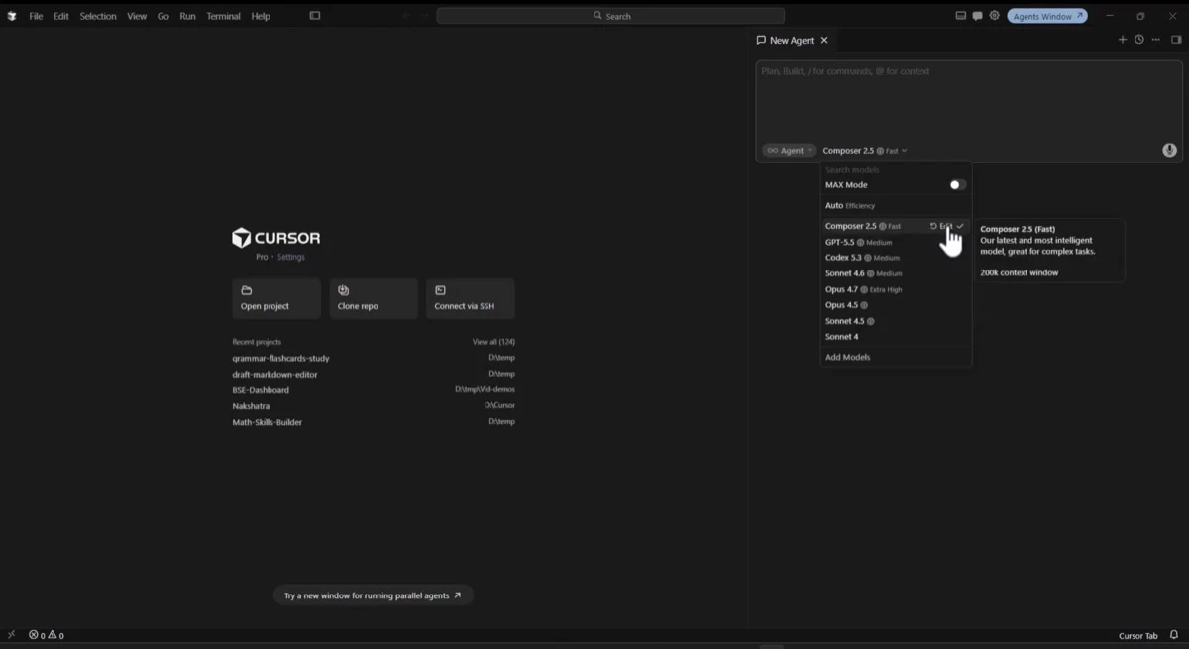Open the Run menu
The width and height of the screenshot is (1189, 649).
(187, 16)
